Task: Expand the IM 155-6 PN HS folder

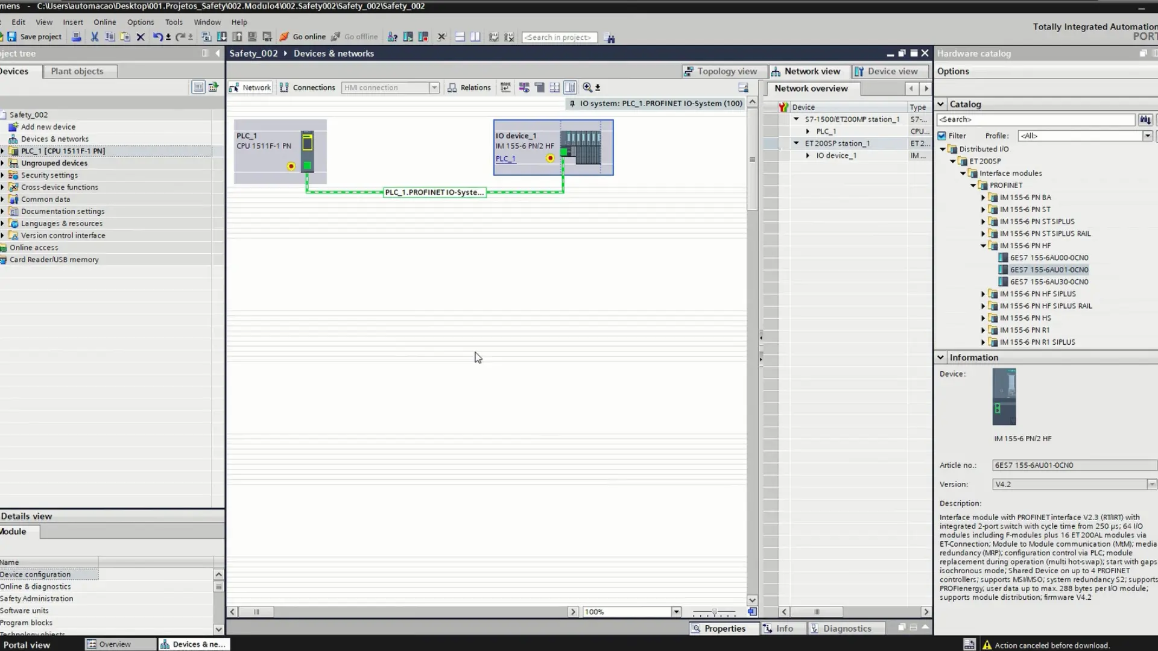Action: [x=983, y=318]
